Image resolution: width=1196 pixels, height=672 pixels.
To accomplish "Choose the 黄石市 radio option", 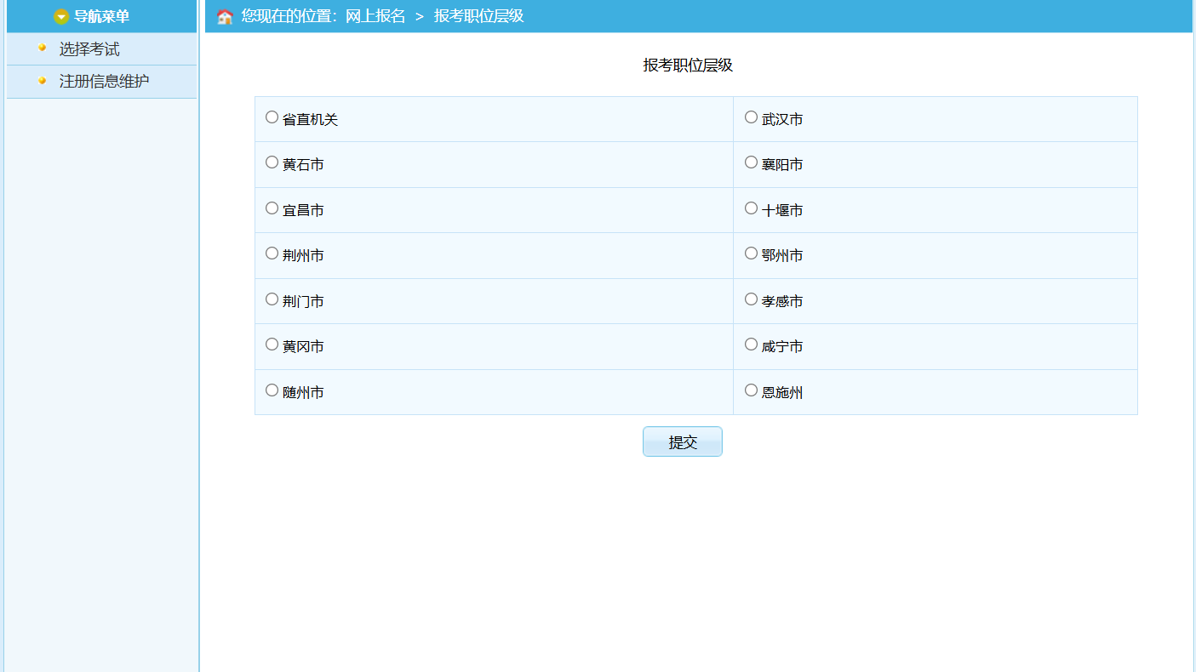I will [x=272, y=162].
